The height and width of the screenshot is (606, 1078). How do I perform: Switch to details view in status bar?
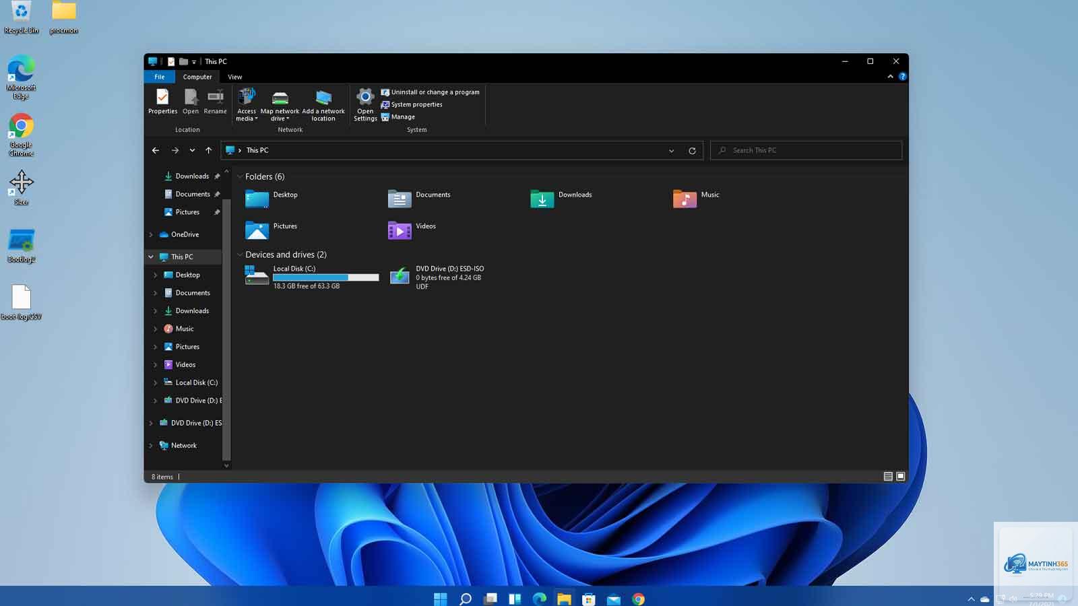click(888, 477)
